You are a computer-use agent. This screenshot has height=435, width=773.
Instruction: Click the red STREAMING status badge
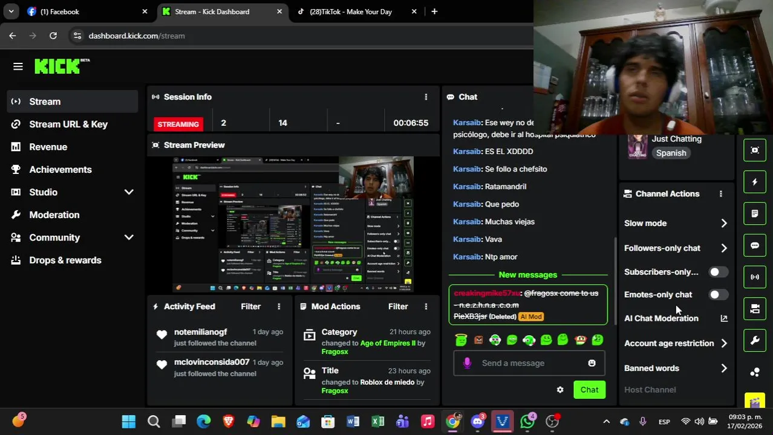tap(178, 124)
